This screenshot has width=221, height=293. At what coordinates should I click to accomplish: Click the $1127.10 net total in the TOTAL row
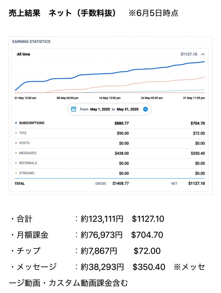coord(197,184)
